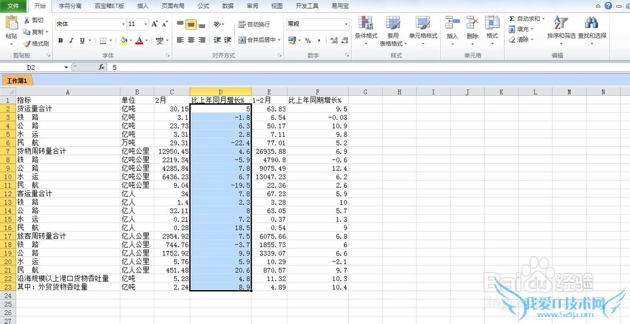The width and height of the screenshot is (630, 324).
Task: Click the cell borders icon
Action: (x=103, y=40)
